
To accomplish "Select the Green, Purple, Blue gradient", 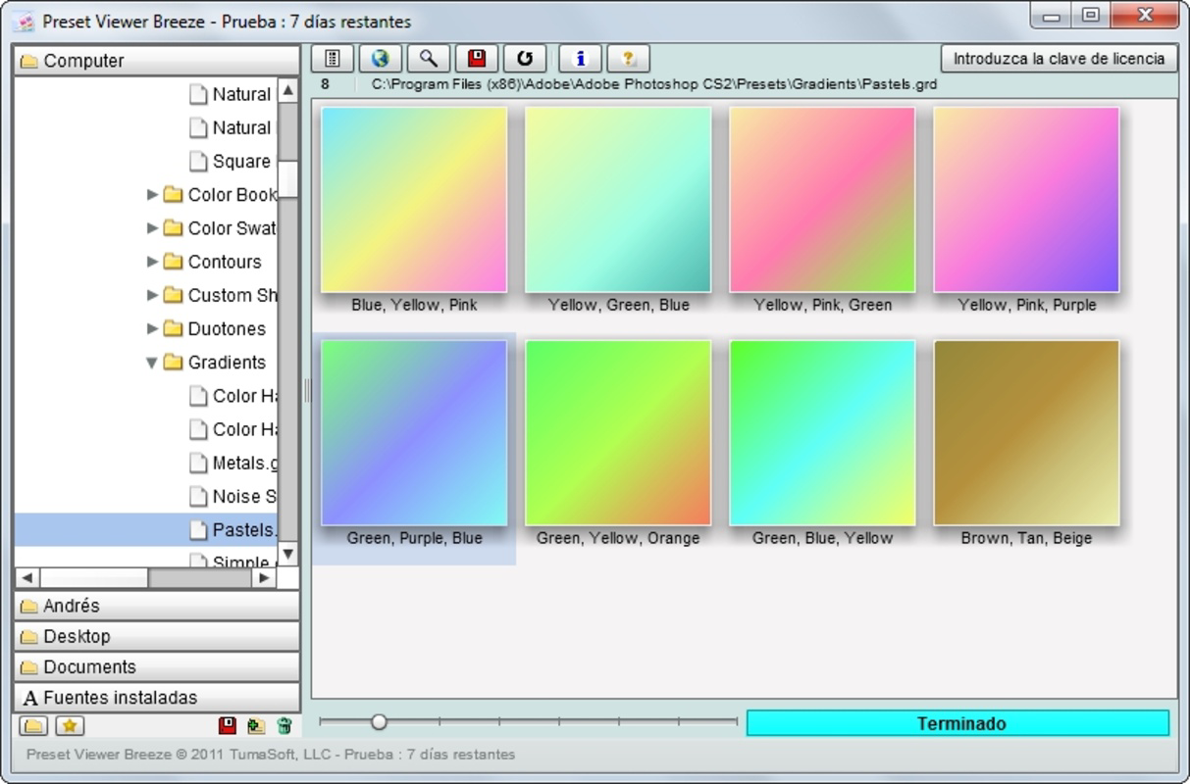I will [x=414, y=433].
